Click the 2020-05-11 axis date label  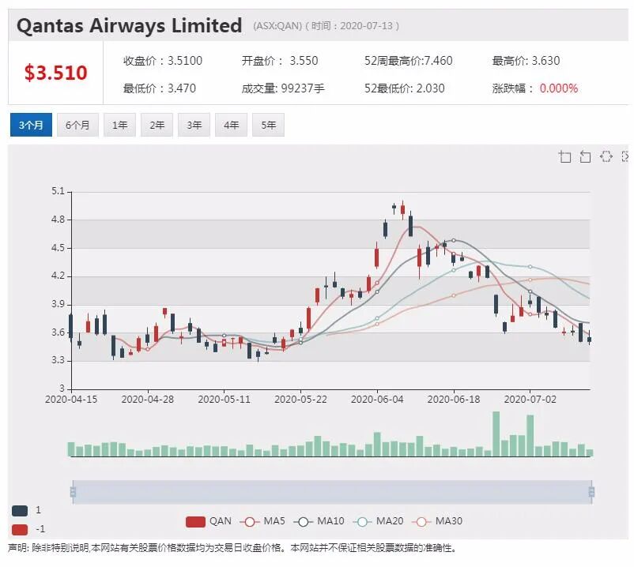coord(224,400)
